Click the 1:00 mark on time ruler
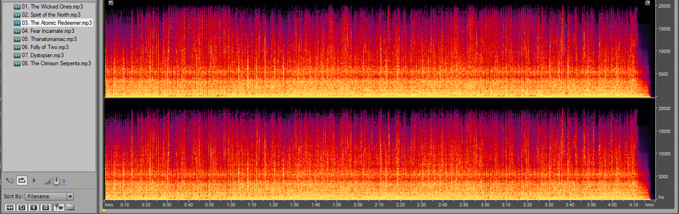 [x=231, y=204]
